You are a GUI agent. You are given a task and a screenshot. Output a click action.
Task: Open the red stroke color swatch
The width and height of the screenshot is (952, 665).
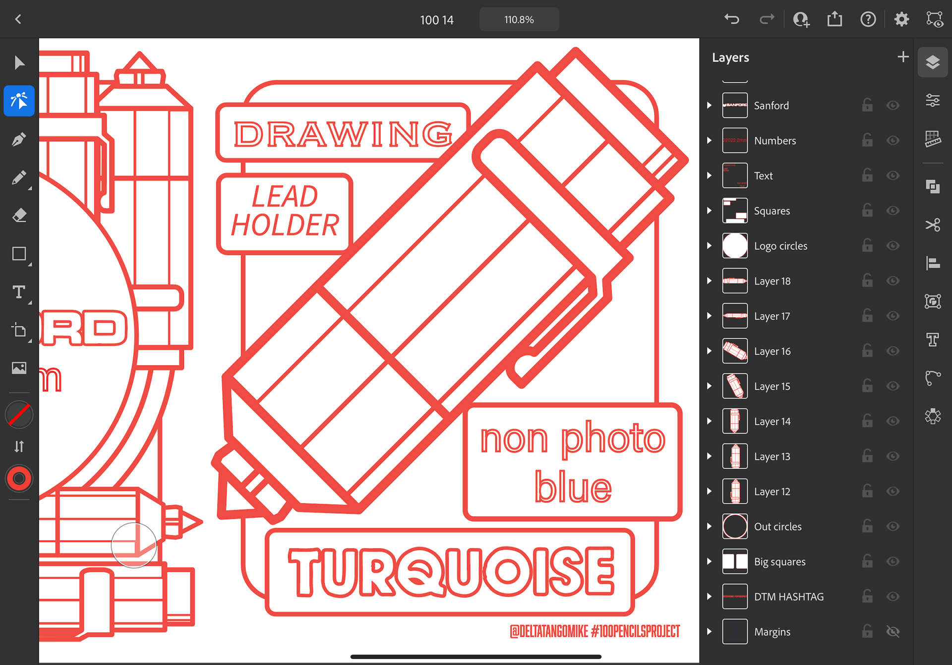[19, 479]
